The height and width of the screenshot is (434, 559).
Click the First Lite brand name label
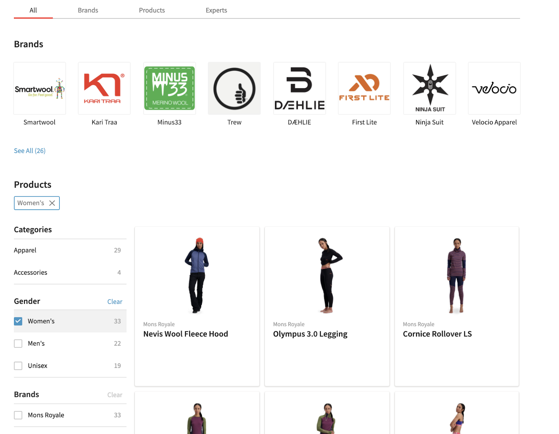click(x=364, y=122)
